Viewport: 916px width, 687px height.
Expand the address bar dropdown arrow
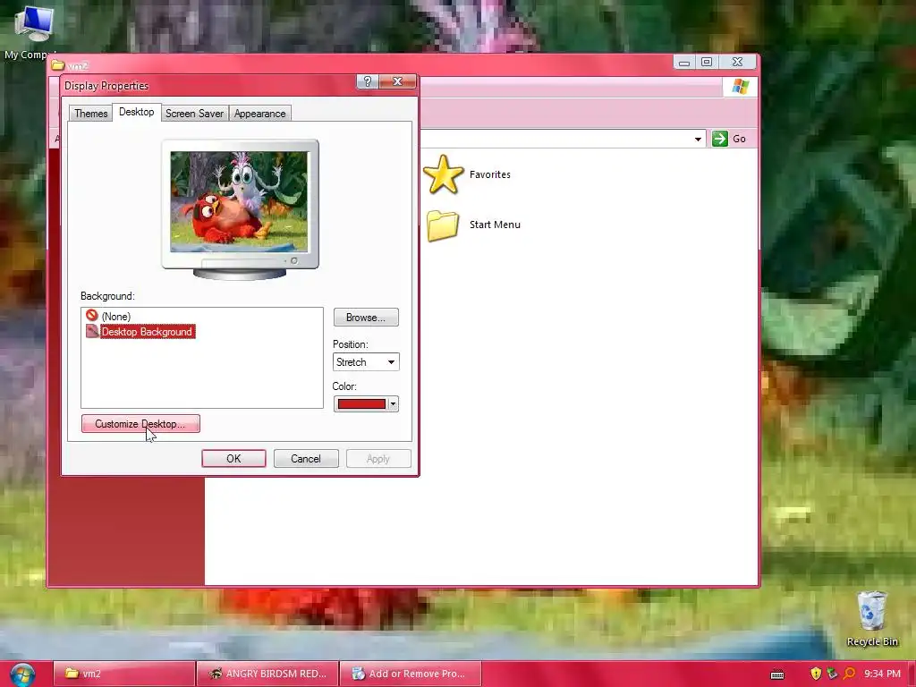pyautogui.click(x=698, y=139)
